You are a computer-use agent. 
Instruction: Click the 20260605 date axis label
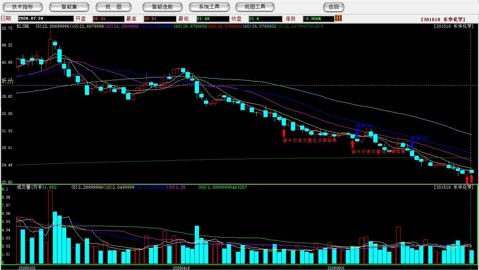pos(336,268)
